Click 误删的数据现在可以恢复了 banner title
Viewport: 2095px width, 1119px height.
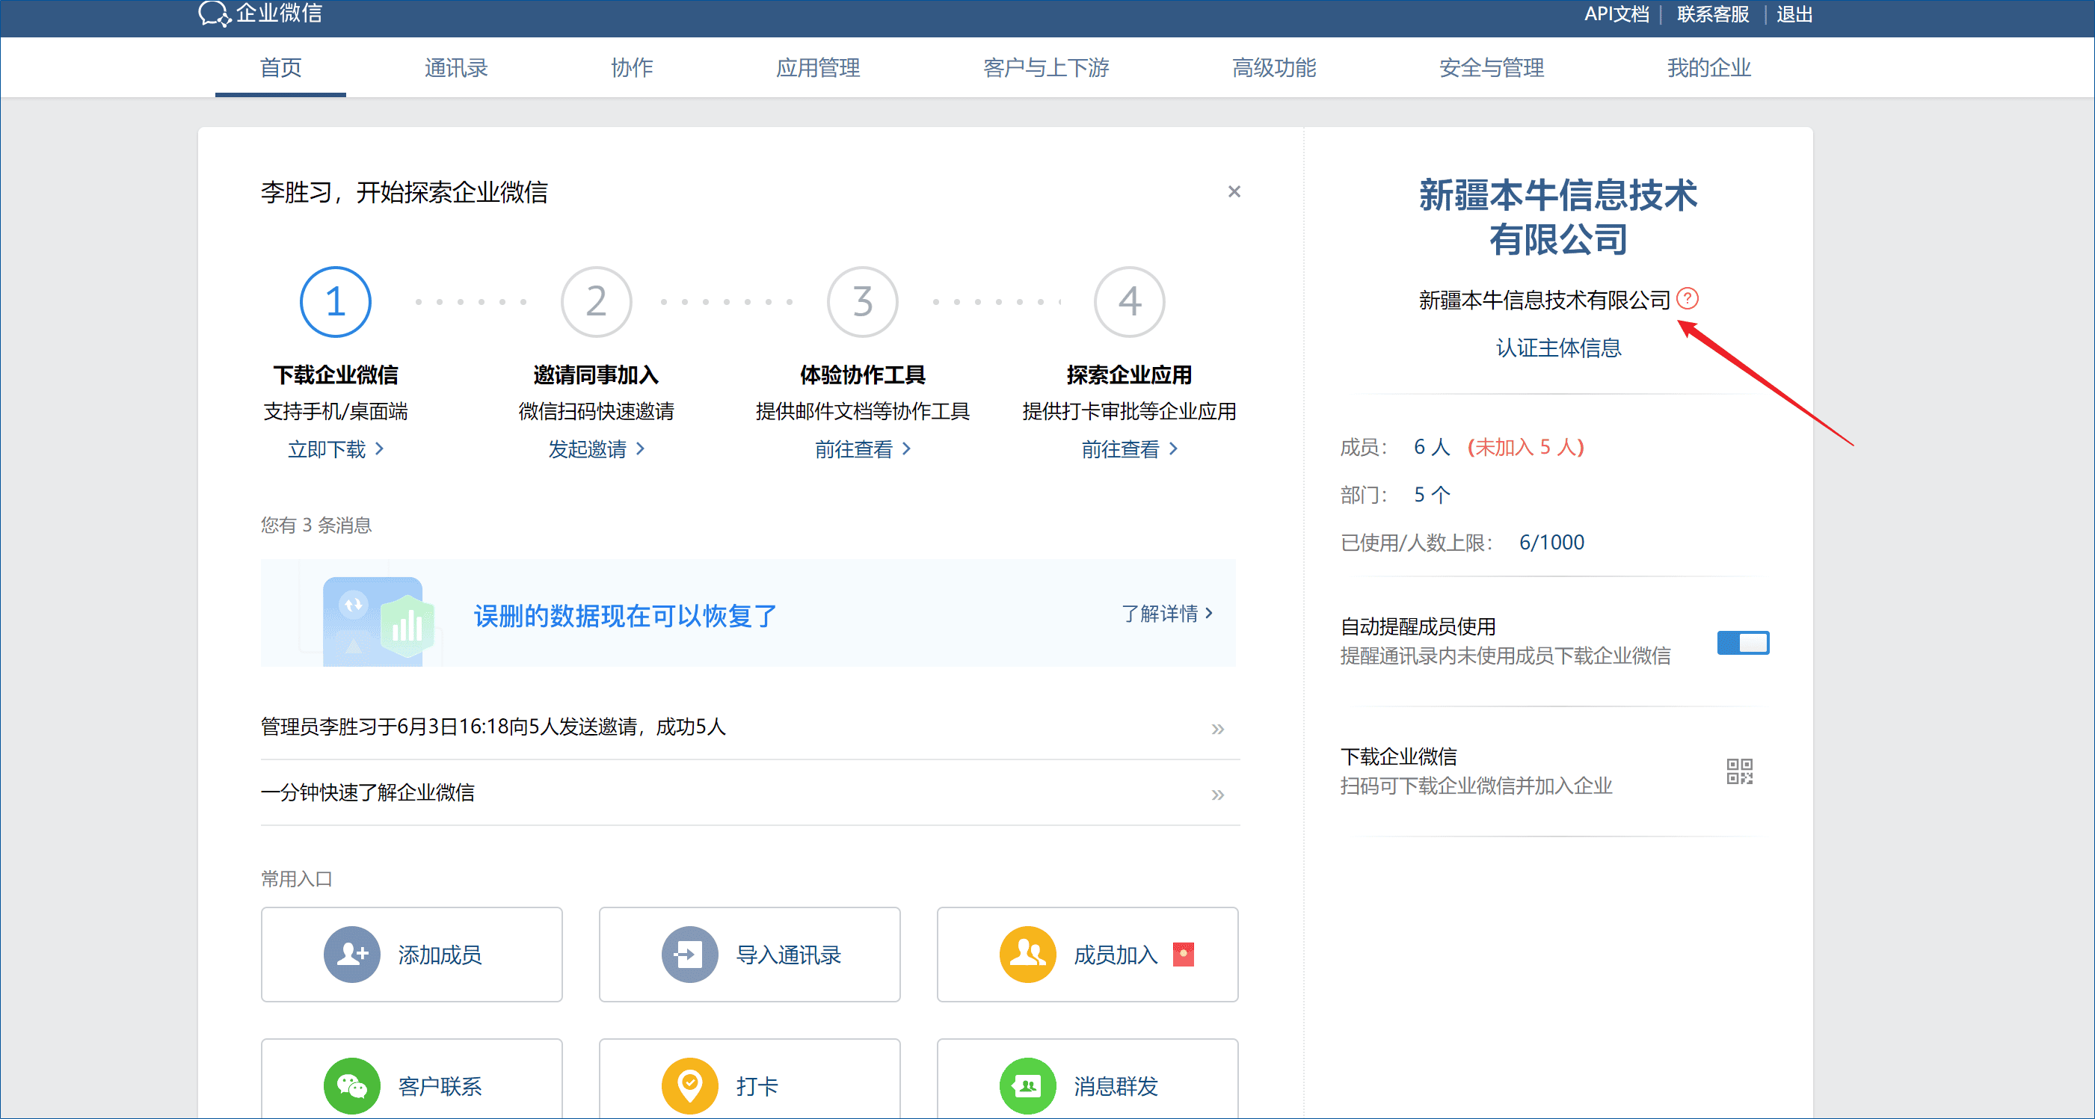point(625,616)
